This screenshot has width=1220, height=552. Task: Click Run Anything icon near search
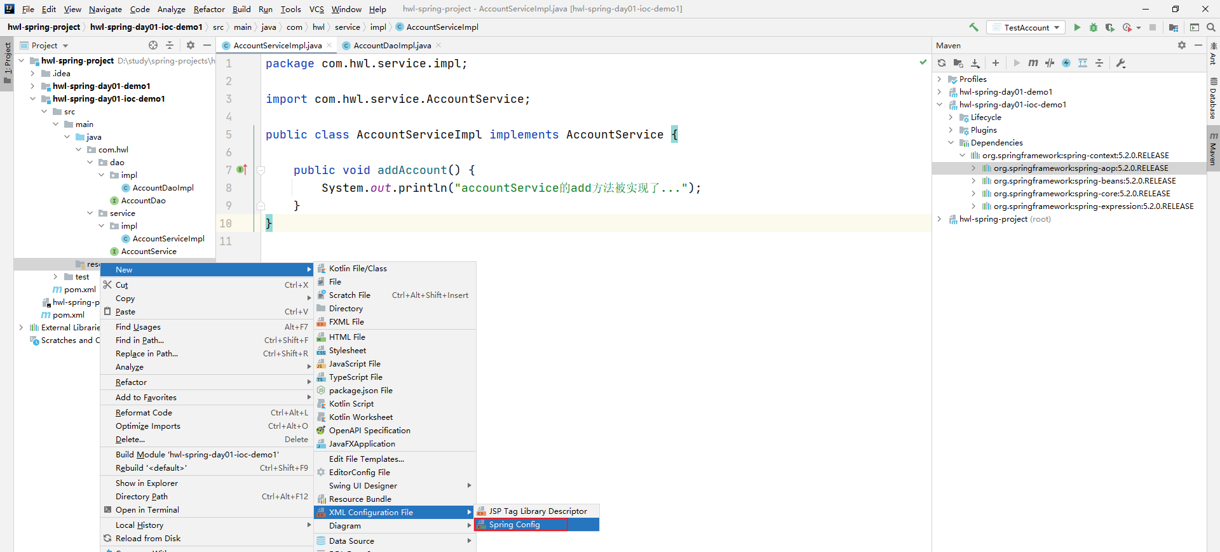[1195, 27]
